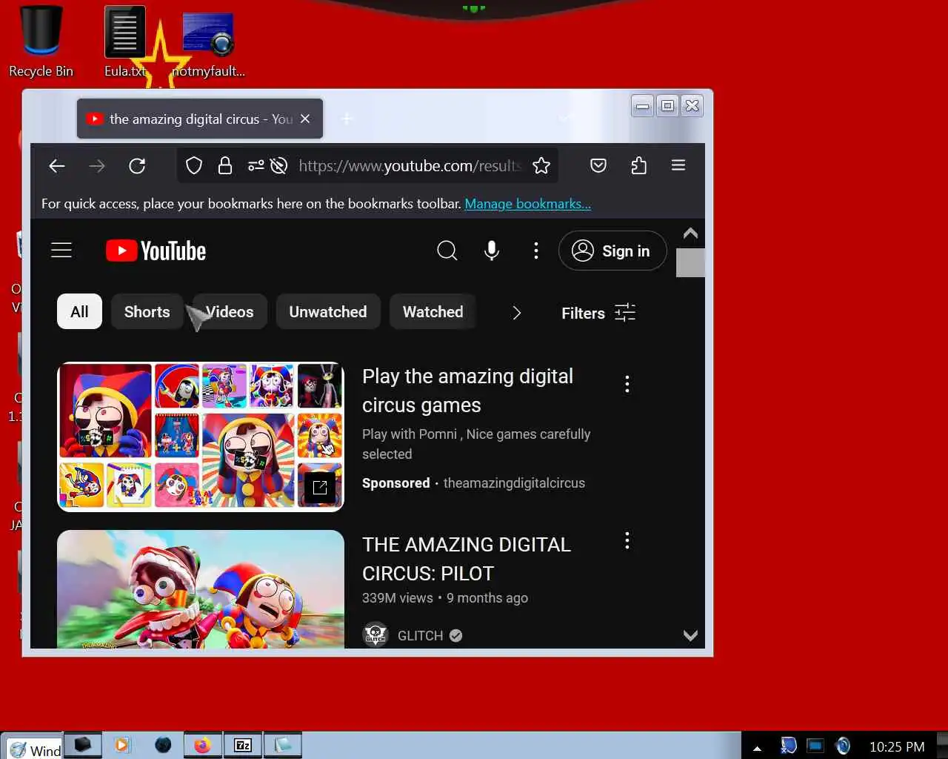Reload the YouTube results page

(137, 166)
